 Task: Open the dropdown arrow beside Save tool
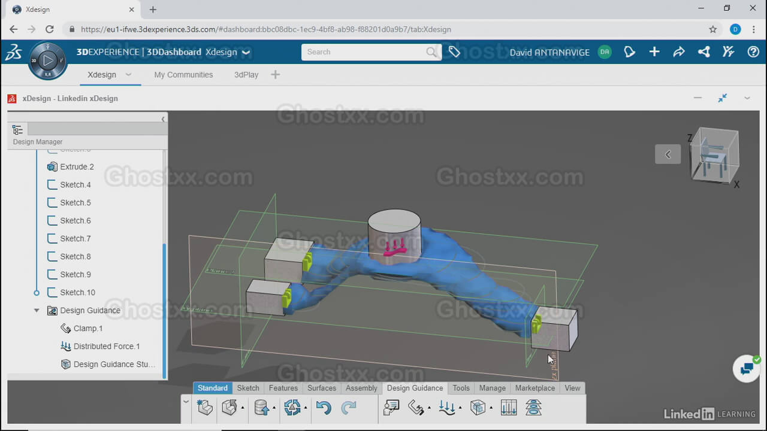coord(274,409)
